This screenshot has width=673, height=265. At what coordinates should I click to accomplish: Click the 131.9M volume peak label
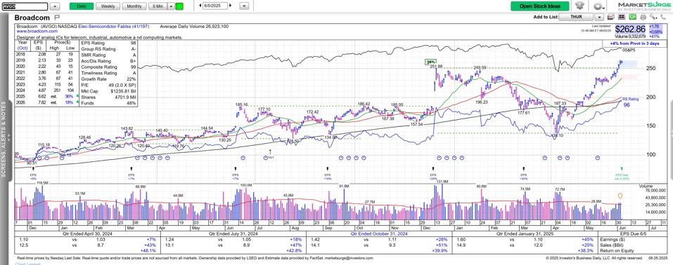pos(442,182)
